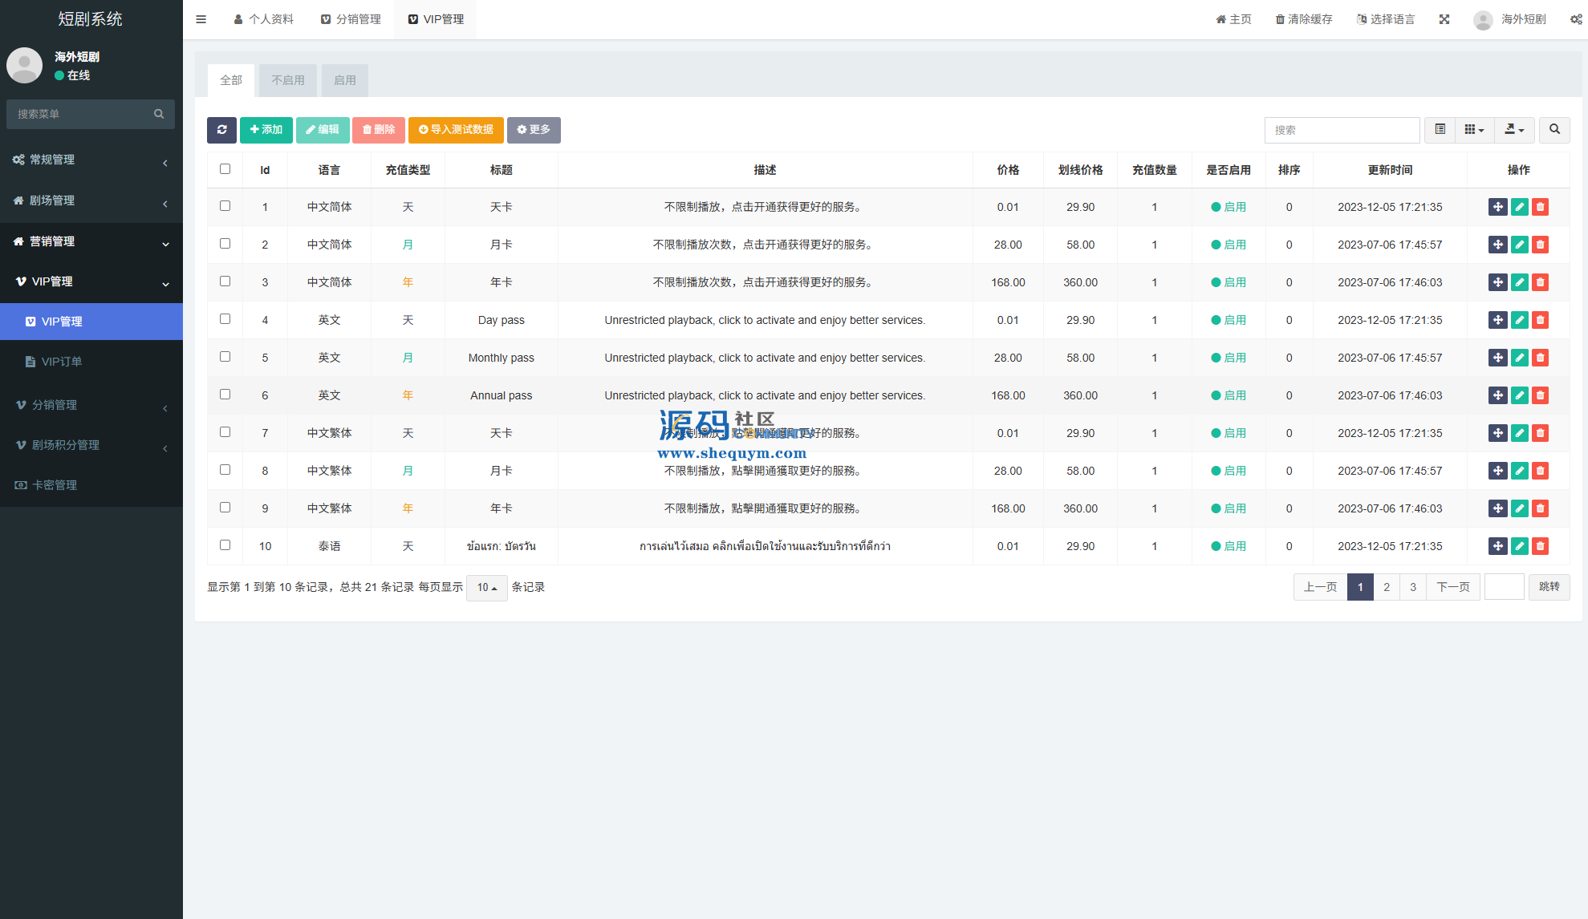The width and height of the screenshot is (1588, 919).
Task: Toggle table card view icon
Action: pos(1440,130)
